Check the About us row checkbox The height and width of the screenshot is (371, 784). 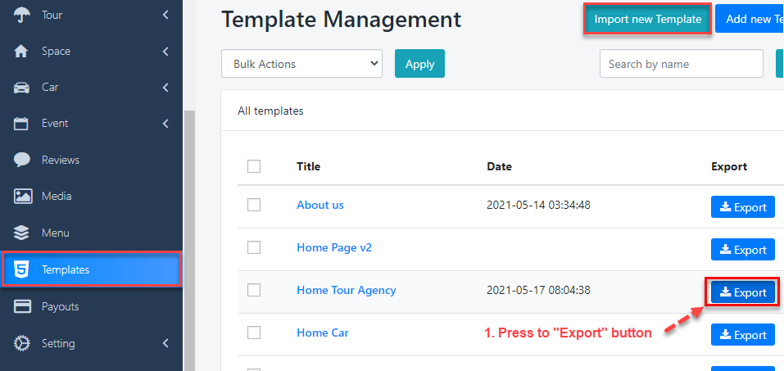click(x=254, y=205)
